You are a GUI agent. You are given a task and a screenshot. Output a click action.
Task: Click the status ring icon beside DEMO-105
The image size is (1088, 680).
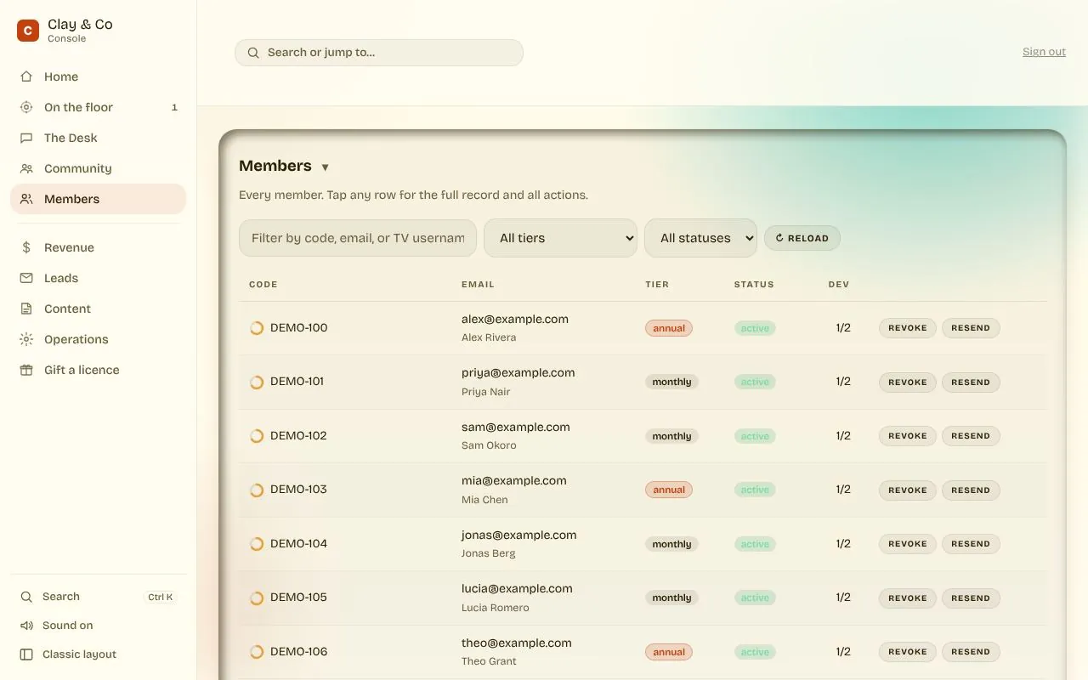pyautogui.click(x=257, y=598)
